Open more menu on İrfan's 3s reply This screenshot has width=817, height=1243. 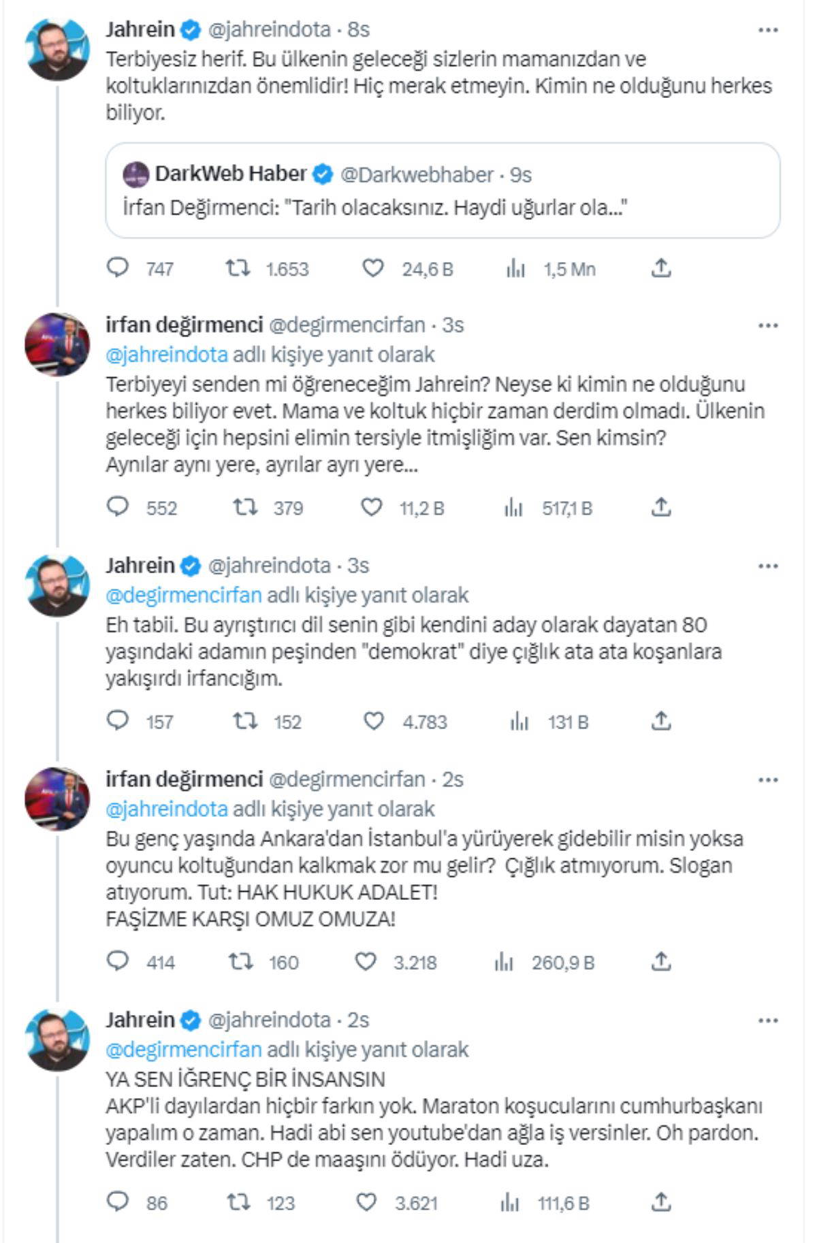[767, 325]
